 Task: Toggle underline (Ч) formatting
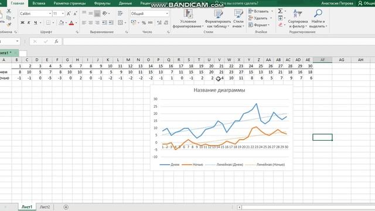[35, 23]
